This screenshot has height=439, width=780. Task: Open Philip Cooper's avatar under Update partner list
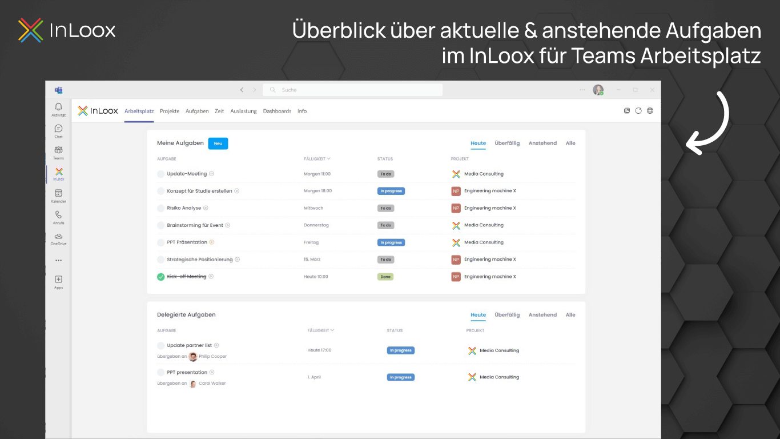point(193,357)
